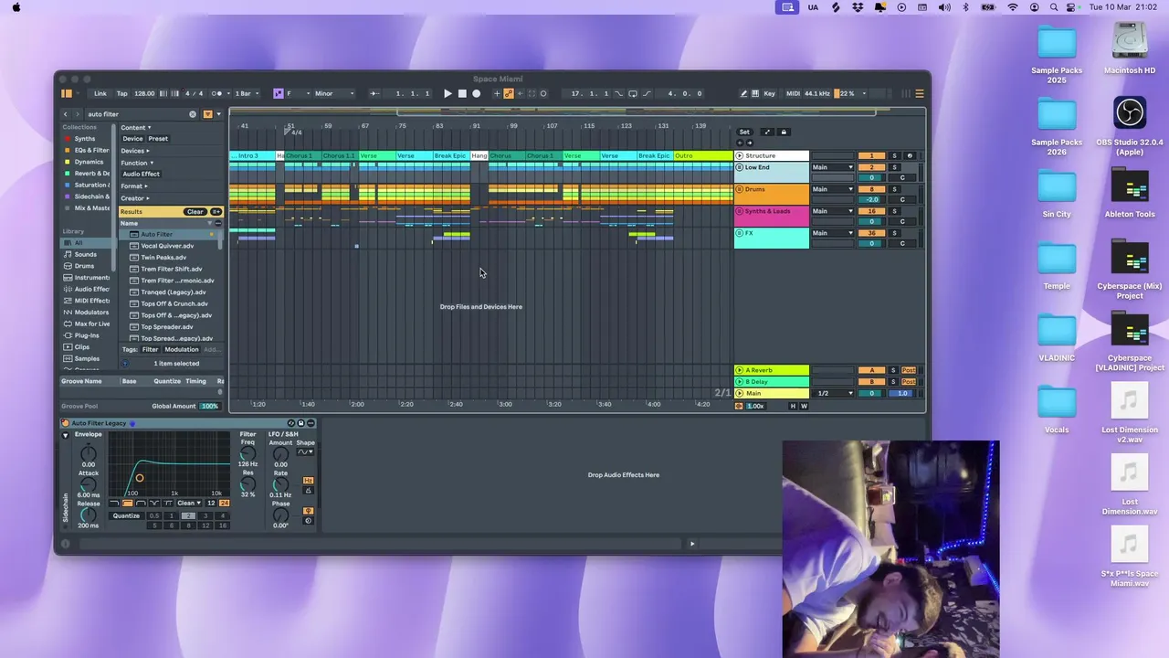
Task: Open the metronome settings dropdown
Action: click(228, 93)
